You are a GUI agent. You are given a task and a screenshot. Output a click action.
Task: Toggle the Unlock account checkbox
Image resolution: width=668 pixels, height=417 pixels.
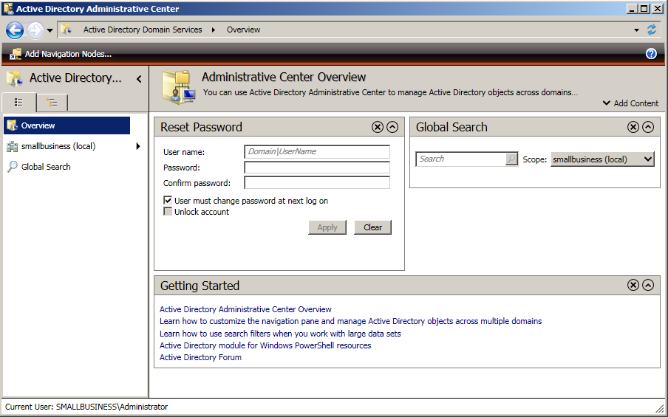pos(168,212)
